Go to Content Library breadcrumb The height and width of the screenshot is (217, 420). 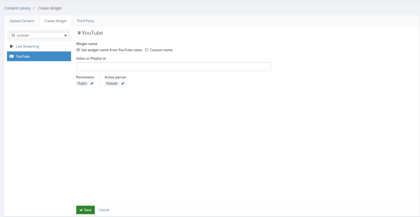(x=18, y=8)
